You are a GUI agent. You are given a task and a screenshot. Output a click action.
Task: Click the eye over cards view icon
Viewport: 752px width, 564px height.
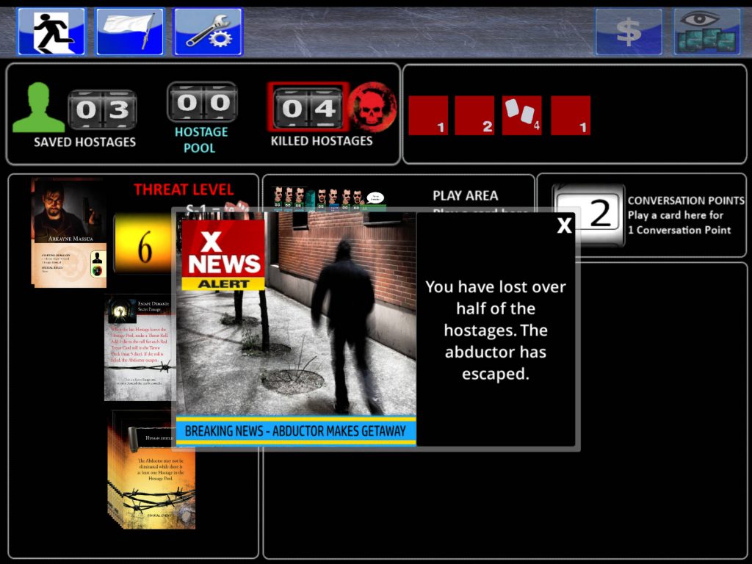pyautogui.click(x=707, y=32)
